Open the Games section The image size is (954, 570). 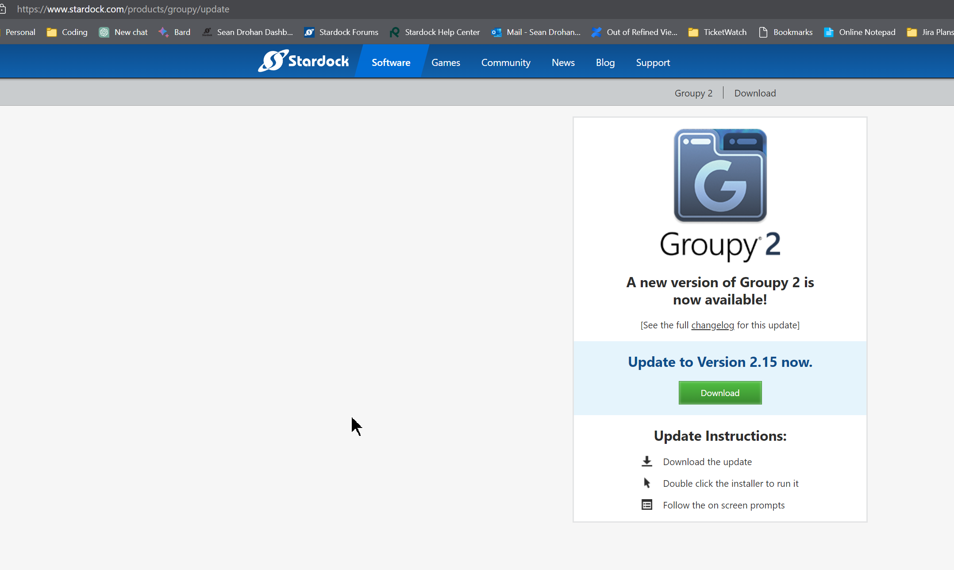coord(446,62)
